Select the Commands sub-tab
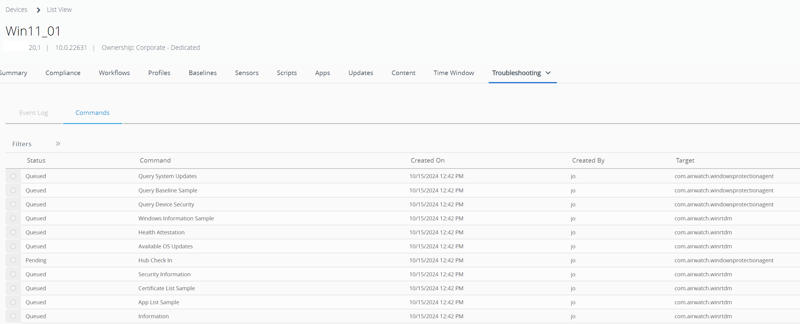Screen dimensions: 800x324 point(92,112)
